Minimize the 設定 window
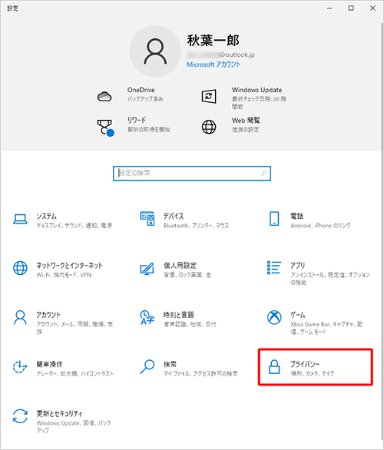Viewport: 384px width, 450px height. (329, 8)
